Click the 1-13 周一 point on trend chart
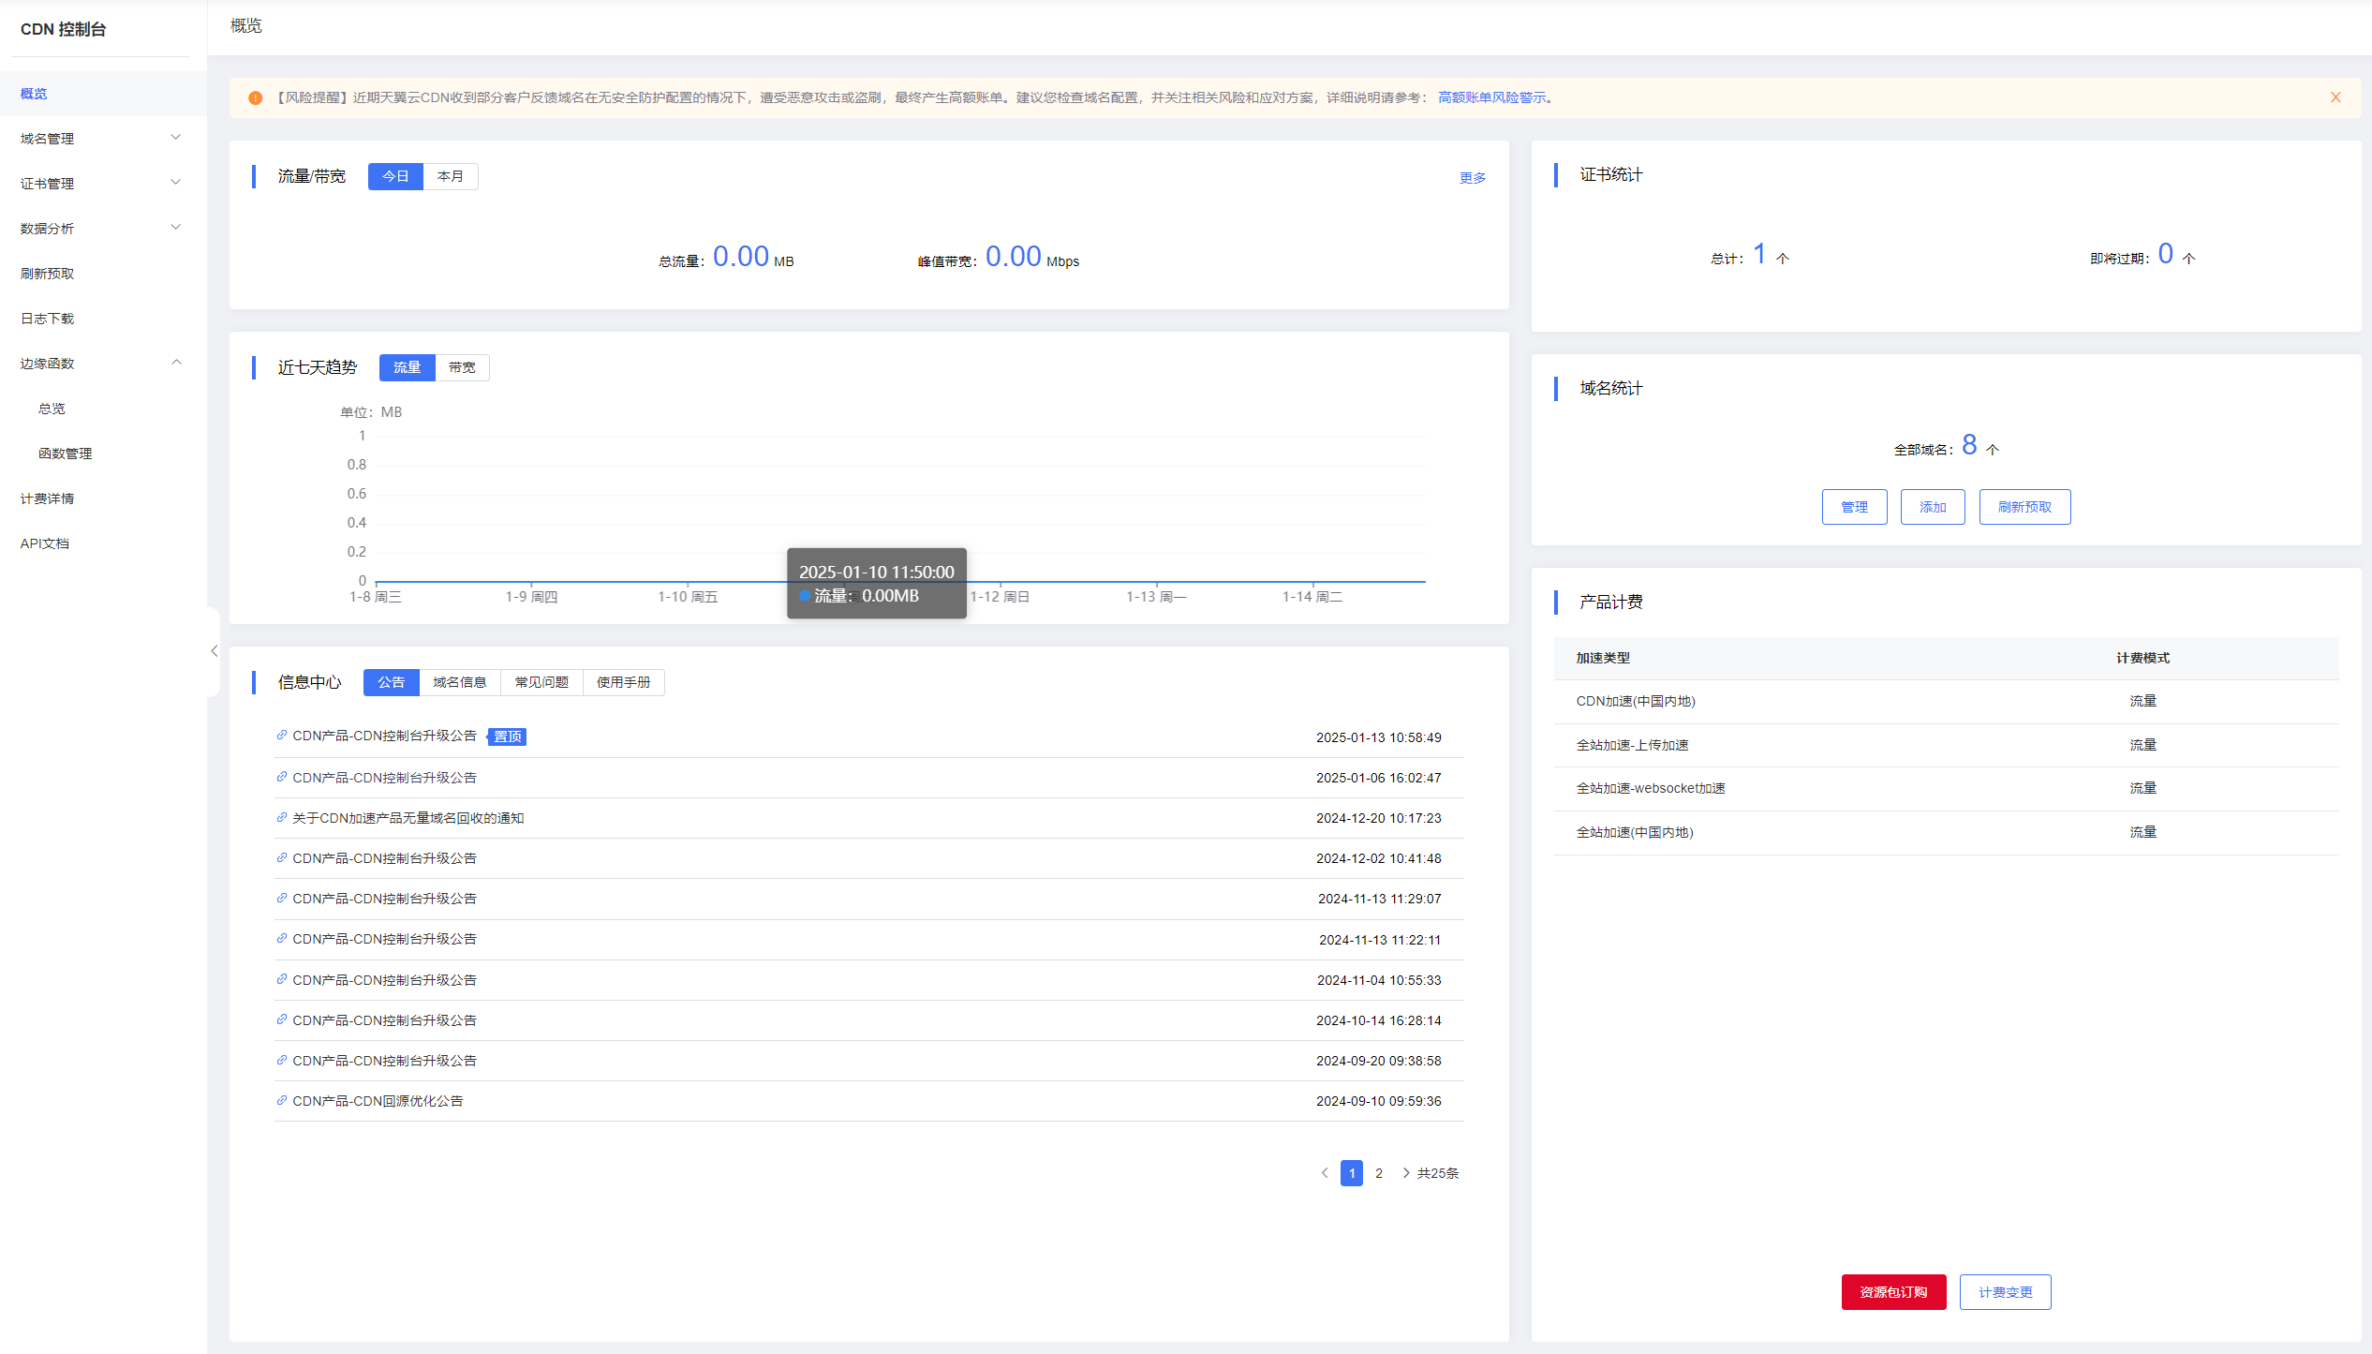 click(1156, 582)
